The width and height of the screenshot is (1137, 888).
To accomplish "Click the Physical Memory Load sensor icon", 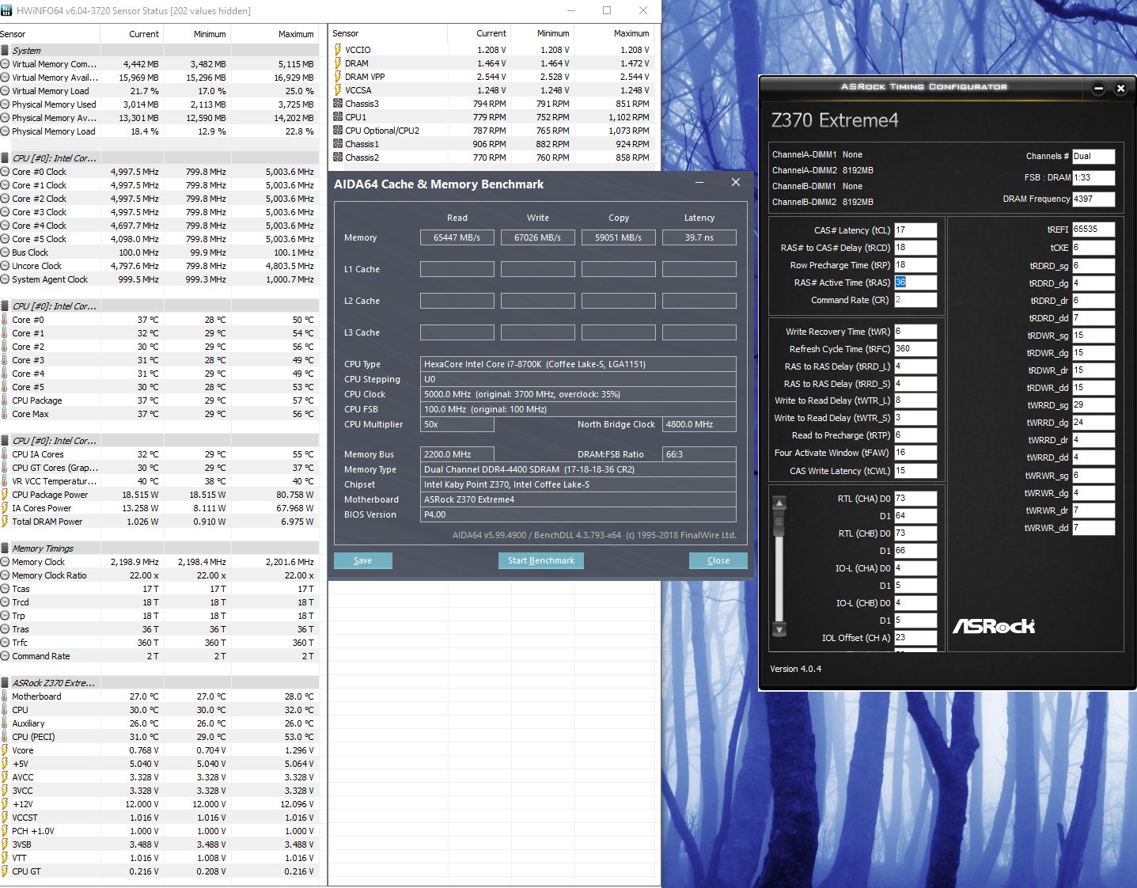I will coord(6,131).
